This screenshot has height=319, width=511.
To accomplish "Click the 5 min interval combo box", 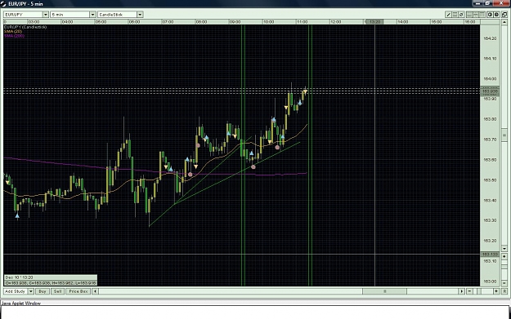I will (73, 15).
